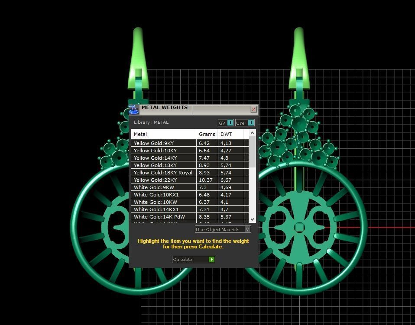Screen dimensions: 415x325
Task: Click DWT value 4,13
Action: (x=226, y=143)
